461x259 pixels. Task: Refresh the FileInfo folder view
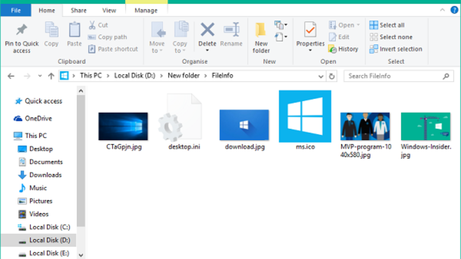click(x=332, y=76)
